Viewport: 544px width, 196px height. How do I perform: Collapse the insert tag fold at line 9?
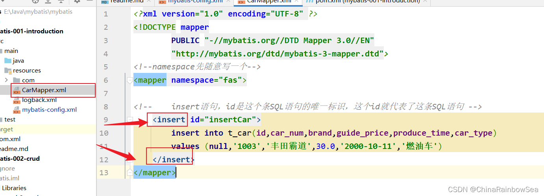click(x=130, y=119)
